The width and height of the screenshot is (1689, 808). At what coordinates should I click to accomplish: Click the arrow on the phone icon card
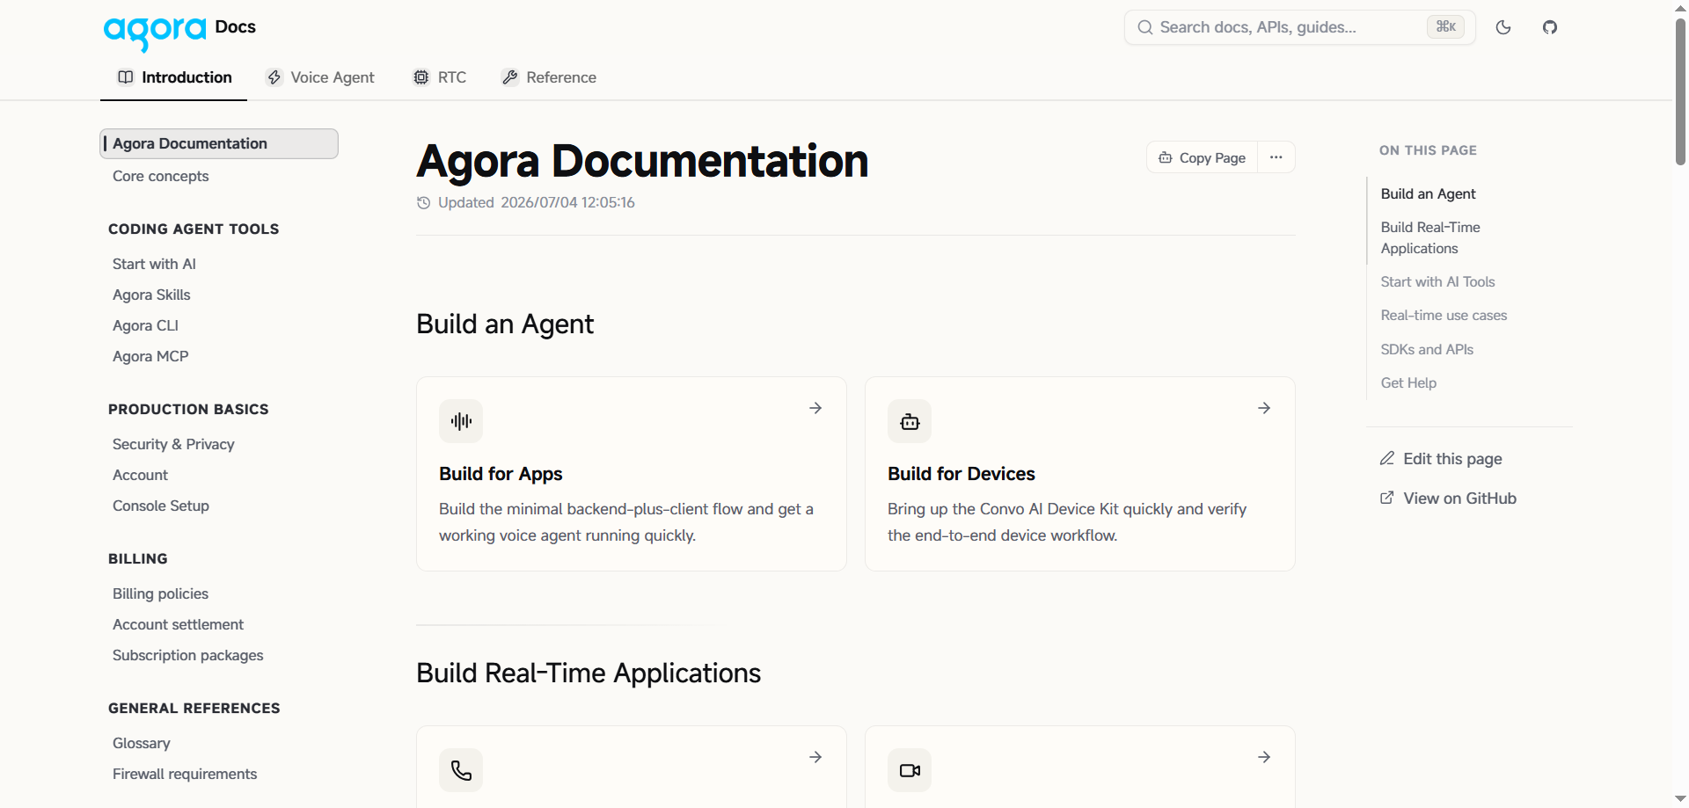pos(815,757)
